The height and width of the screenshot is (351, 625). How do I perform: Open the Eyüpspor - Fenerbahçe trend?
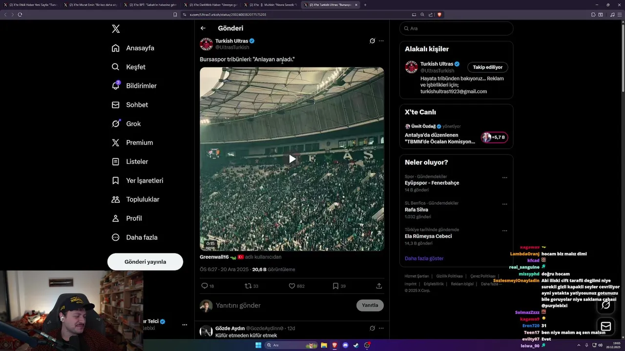432,183
